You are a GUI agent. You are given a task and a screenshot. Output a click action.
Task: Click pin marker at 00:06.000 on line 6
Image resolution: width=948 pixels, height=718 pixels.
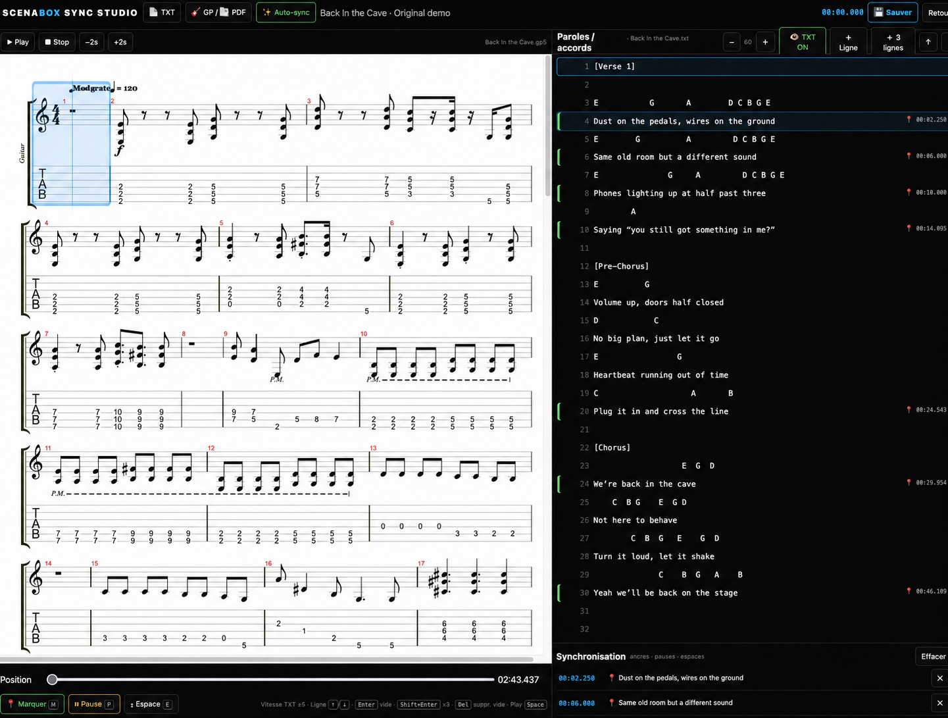909,156
